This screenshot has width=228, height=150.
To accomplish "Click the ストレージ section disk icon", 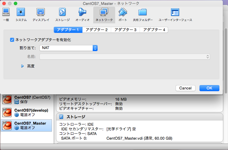I will click(x=61, y=117).
